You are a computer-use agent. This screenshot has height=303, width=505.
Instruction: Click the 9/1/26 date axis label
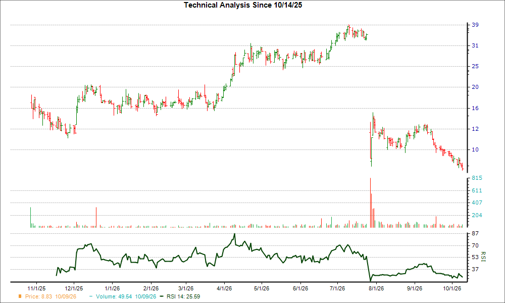pos(415,288)
